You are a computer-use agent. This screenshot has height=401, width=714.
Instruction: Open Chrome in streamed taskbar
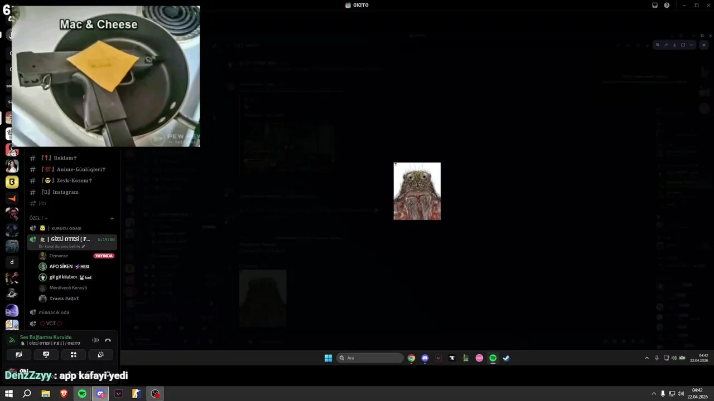[x=411, y=358]
